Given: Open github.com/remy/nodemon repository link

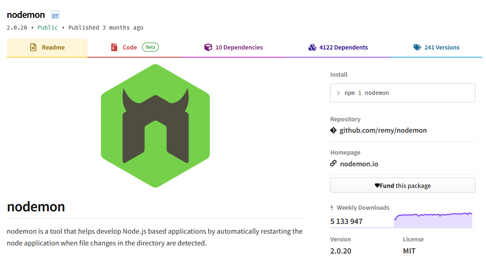Looking at the screenshot, I should coord(383,130).
